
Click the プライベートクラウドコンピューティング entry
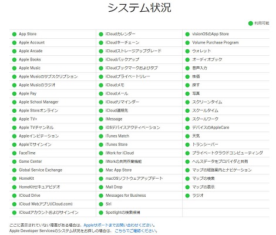click(227, 153)
